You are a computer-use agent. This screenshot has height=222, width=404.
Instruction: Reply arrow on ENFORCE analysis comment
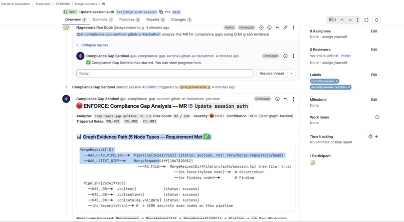pyautogui.click(x=286, y=99)
